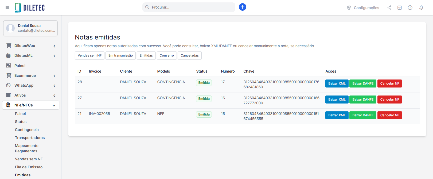The height and width of the screenshot is (179, 433).
Task: Switch to the Canceladas filter tab
Action: (x=189, y=55)
